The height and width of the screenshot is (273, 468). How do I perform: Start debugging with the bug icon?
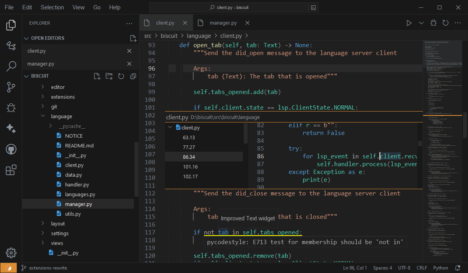point(433,23)
